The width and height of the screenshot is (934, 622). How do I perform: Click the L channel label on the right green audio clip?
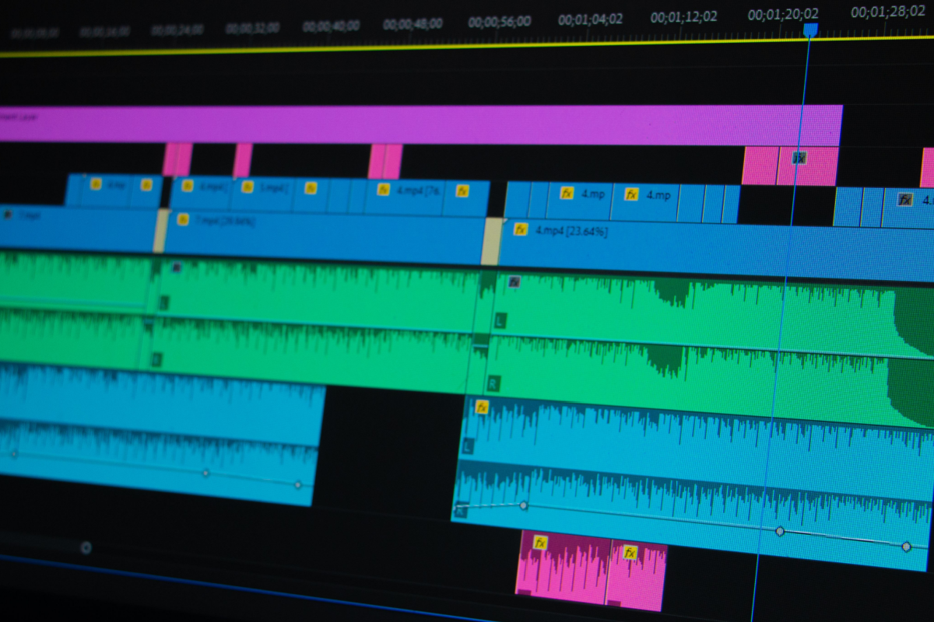point(500,320)
